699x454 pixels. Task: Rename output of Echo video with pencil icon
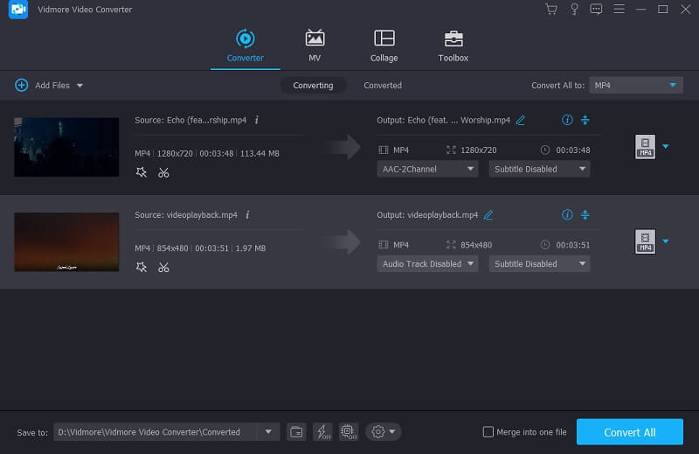click(521, 120)
